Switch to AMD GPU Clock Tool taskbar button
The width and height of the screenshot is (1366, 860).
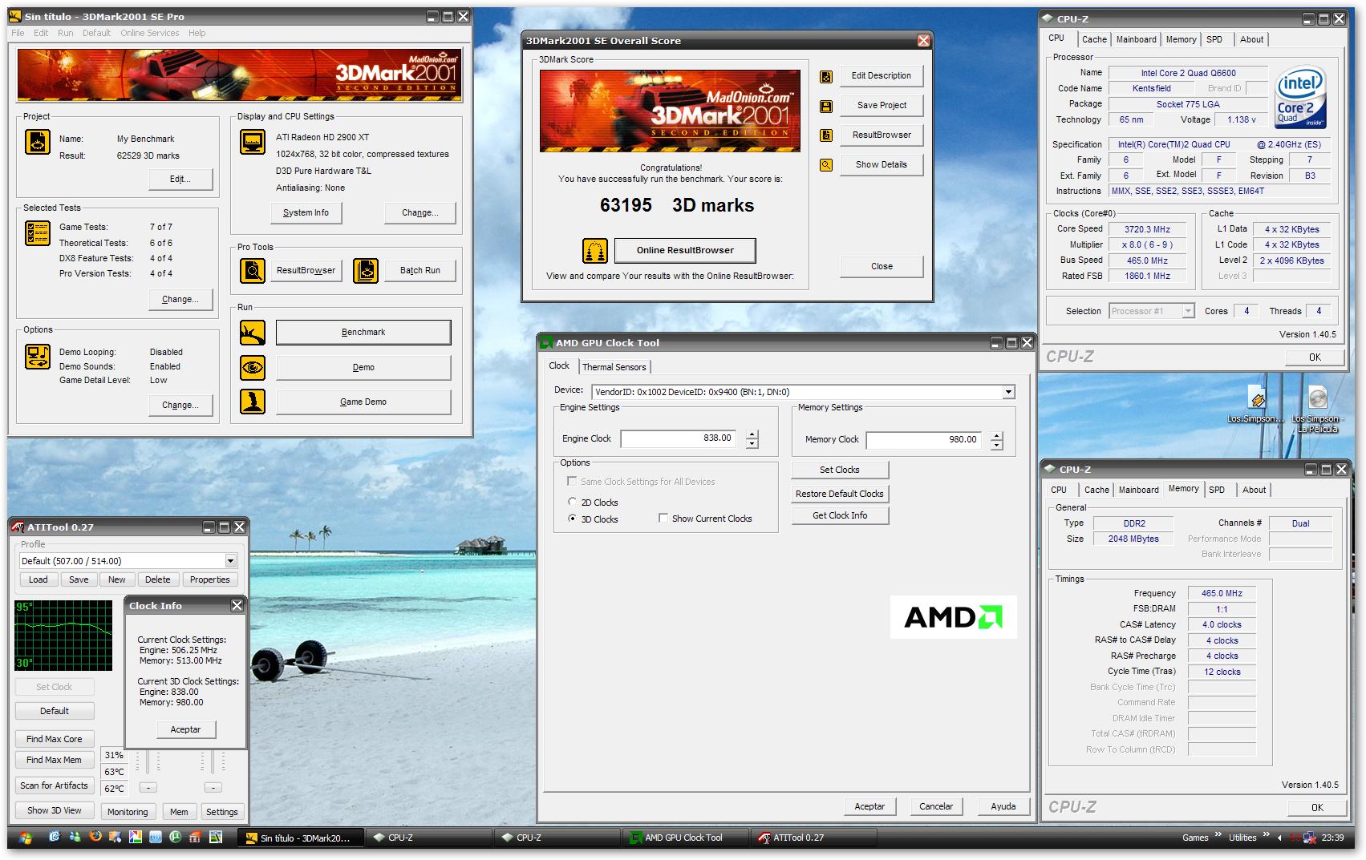pos(686,838)
